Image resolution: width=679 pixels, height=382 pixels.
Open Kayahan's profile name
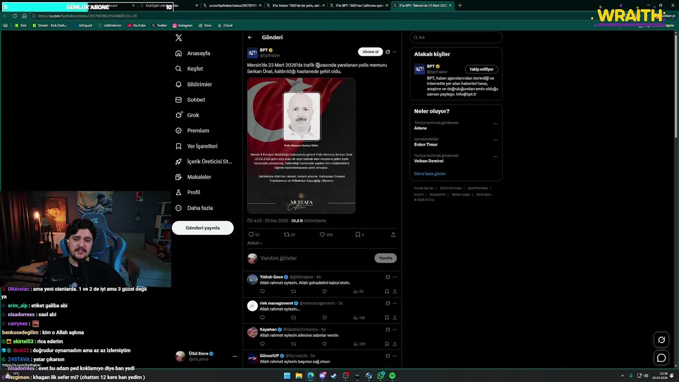(268, 329)
